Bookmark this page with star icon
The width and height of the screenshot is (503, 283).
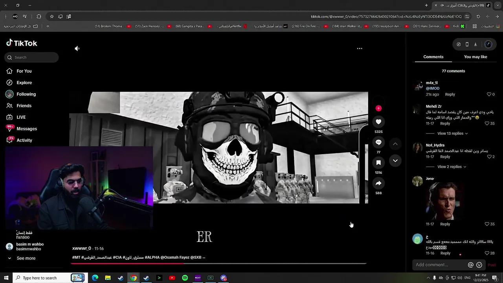pos(51,17)
